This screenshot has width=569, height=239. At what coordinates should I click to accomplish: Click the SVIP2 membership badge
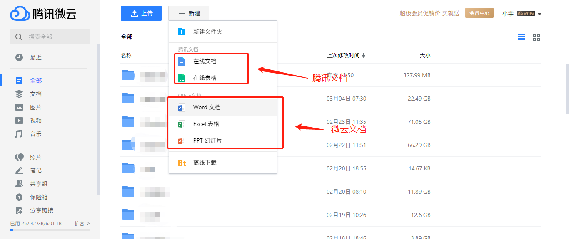pyautogui.click(x=526, y=13)
